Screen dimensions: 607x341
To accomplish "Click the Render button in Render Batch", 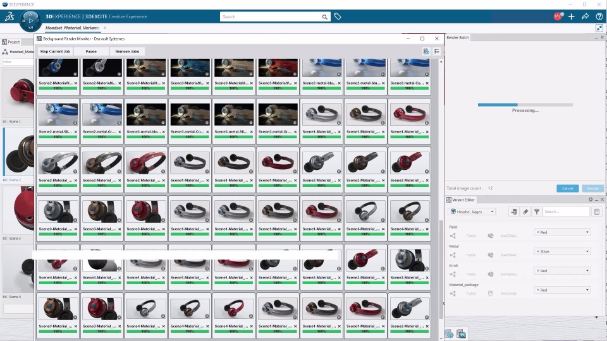I will pos(592,188).
